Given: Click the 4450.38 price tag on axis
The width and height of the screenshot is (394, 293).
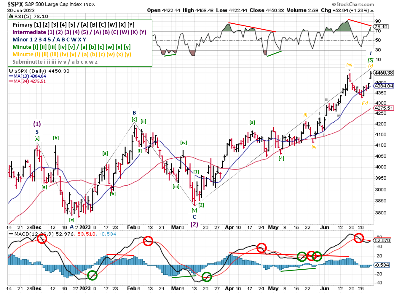Looking at the screenshot, I should click(384, 73).
